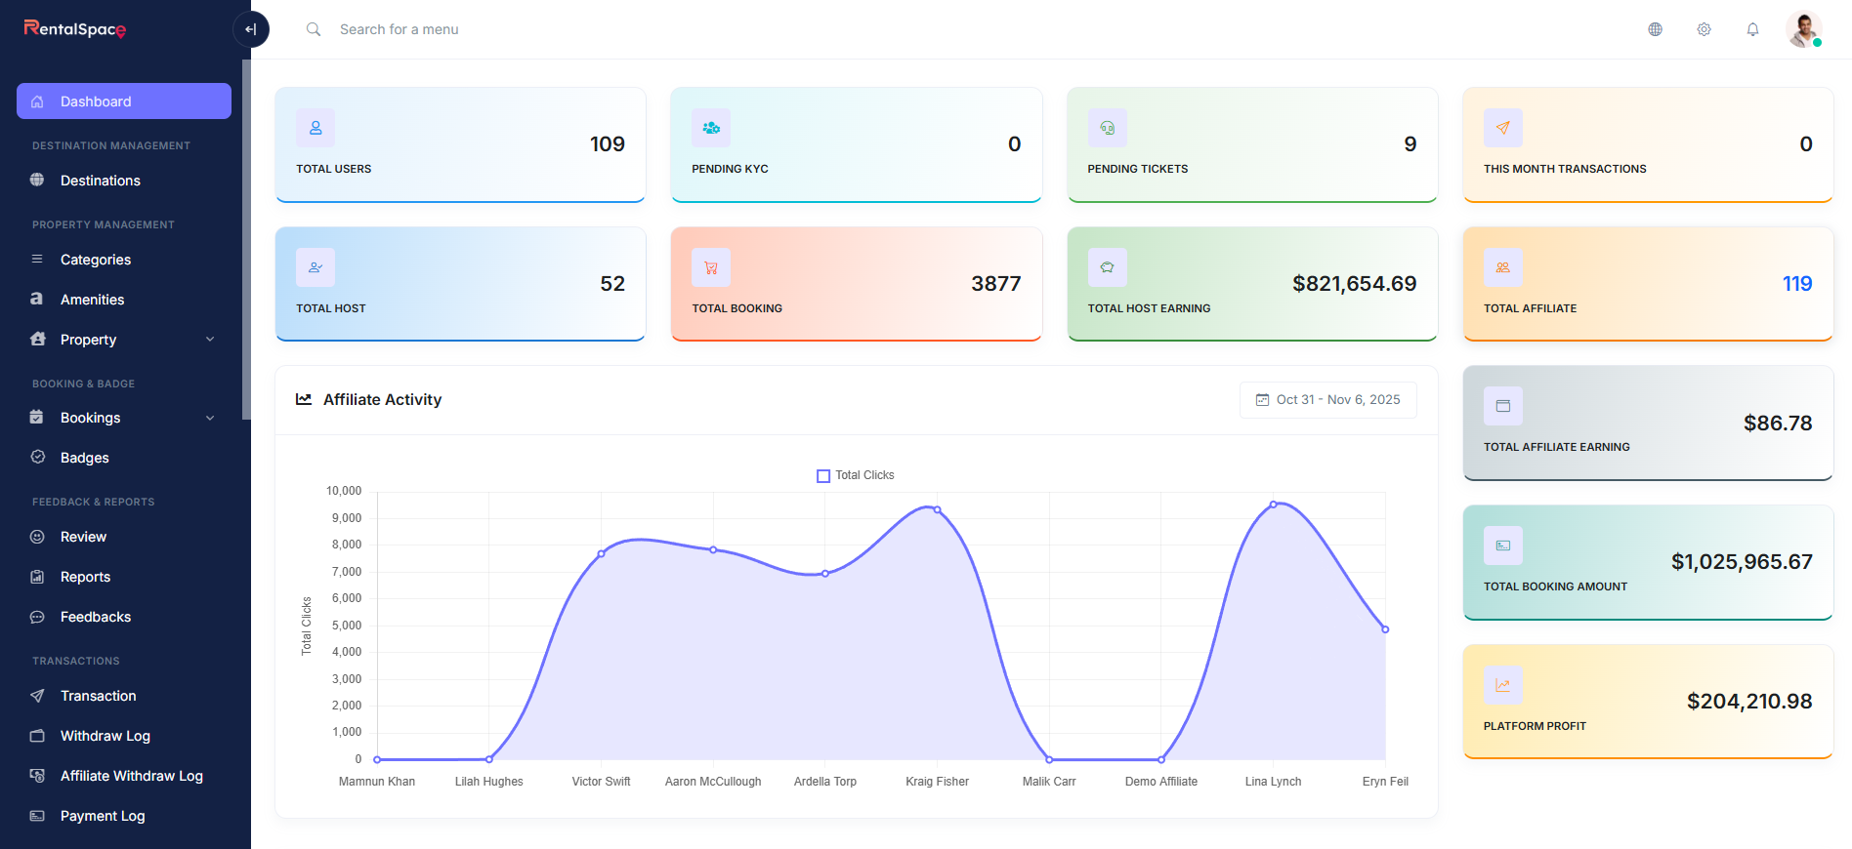Open the notifications bell
Screen dimensions: 1852x849
pos(1752,29)
